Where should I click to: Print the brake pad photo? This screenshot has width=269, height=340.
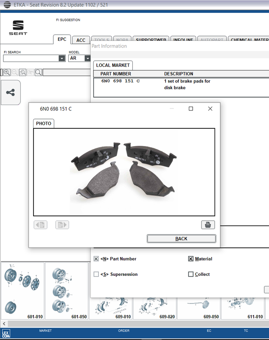click(208, 225)
